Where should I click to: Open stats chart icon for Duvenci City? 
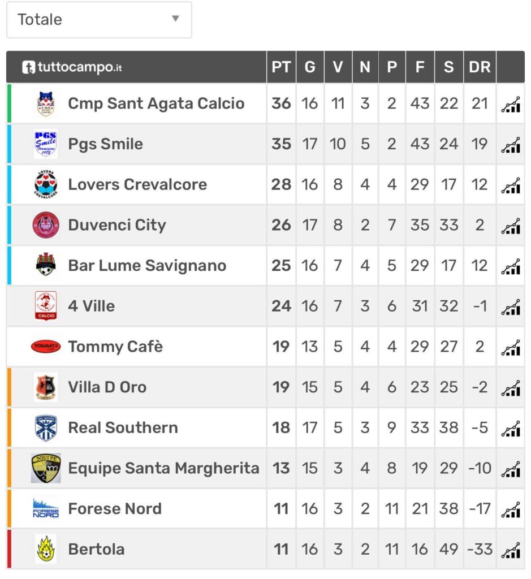click(511, 226)
